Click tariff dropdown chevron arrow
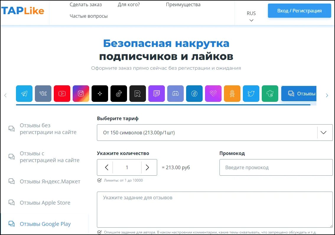 [323, 133]
